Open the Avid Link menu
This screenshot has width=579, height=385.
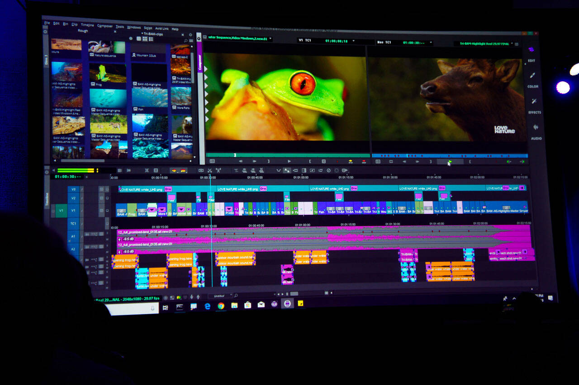[x=162, y=28]
